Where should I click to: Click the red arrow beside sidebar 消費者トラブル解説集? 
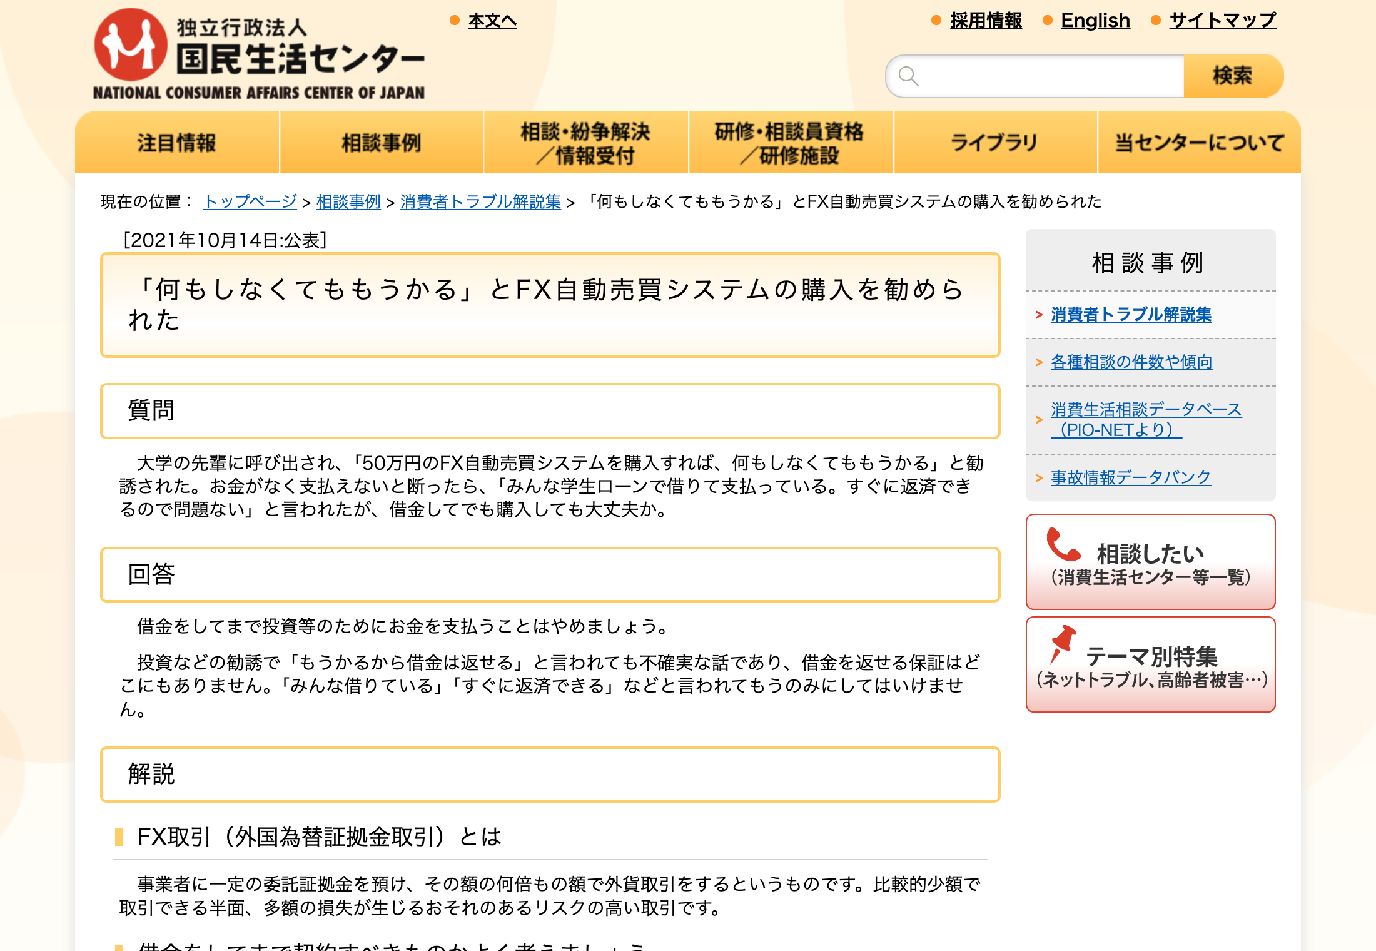pos(1039,315)
